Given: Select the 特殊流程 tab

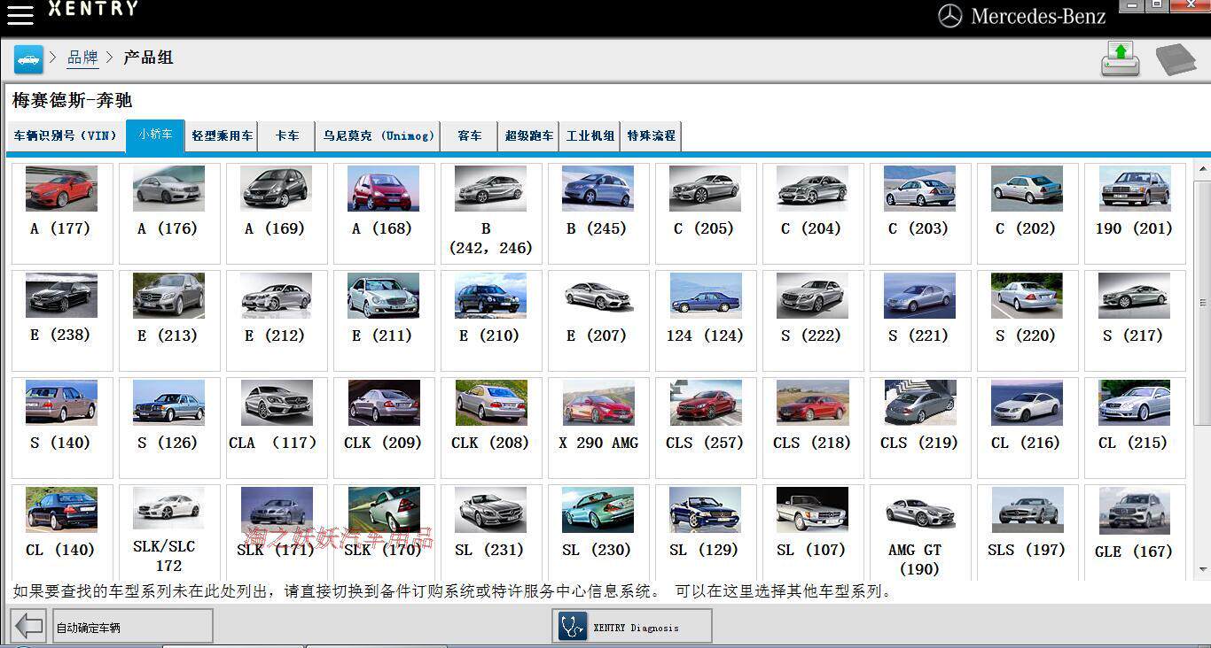Looking at the screenshot, I should 652,136.
